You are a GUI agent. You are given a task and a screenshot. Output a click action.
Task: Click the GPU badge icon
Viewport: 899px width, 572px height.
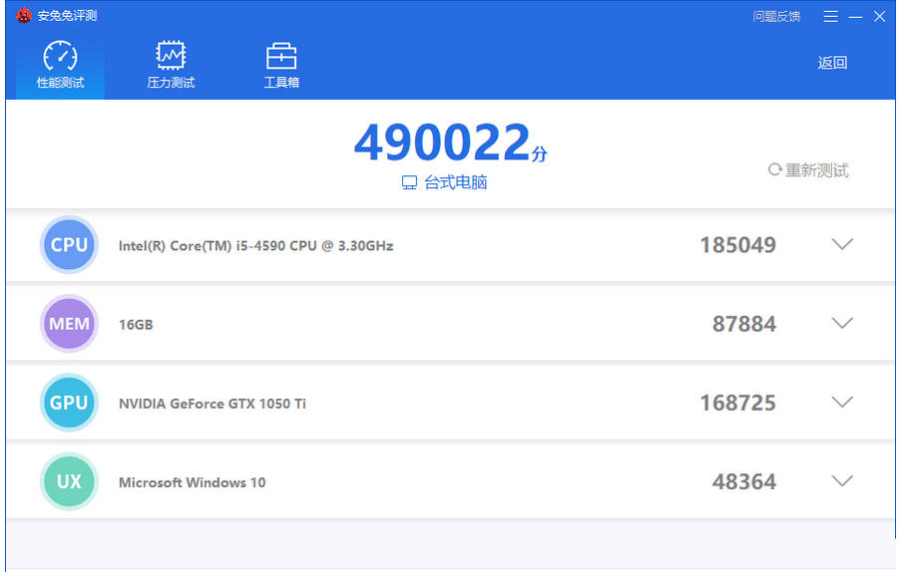click(x=69, y=403)
